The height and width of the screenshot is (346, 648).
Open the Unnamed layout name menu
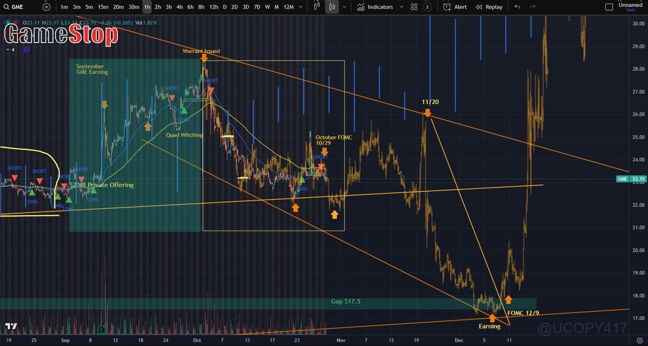(630, 4)
